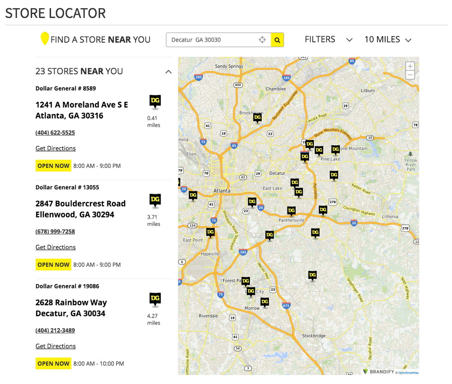
Task: Click DG pin beside route 23 near I-20
Action: coord(252,202)
